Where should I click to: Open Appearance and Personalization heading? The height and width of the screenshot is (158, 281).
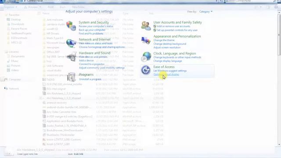point(177,36)
